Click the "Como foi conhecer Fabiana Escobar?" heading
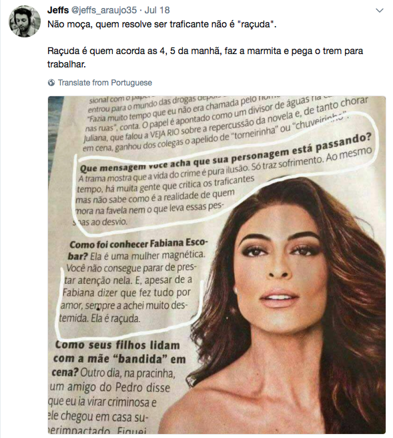Screen dimensions: 393x438 [138, 250]
